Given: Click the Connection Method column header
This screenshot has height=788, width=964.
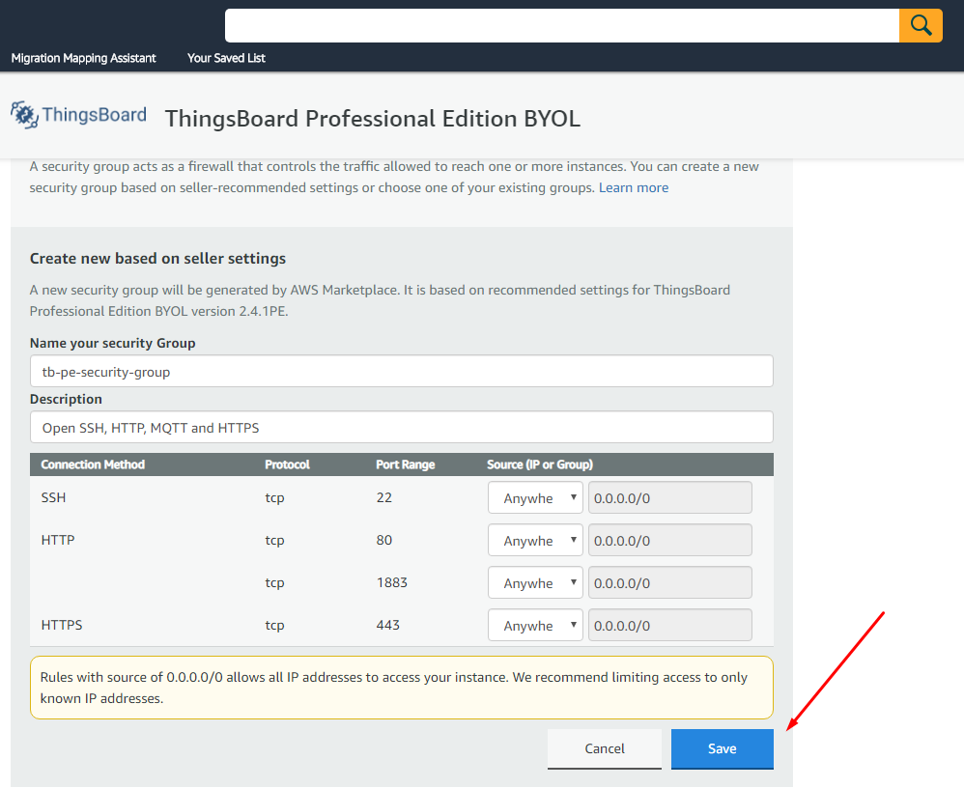Looking at the screenshot, I should (93, 464).
